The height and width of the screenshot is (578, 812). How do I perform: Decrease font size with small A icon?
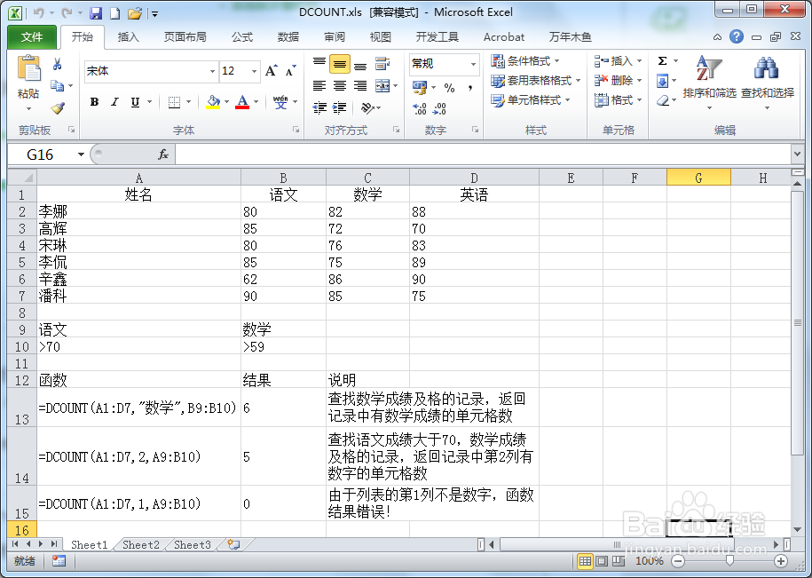click(x=290, y=71)
